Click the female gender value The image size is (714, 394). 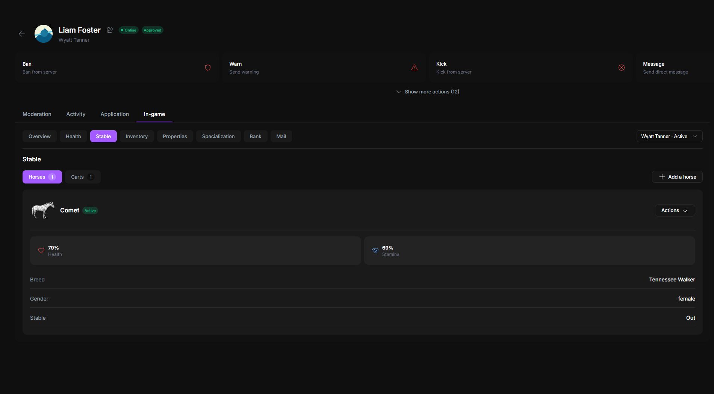tap(687, 299)
